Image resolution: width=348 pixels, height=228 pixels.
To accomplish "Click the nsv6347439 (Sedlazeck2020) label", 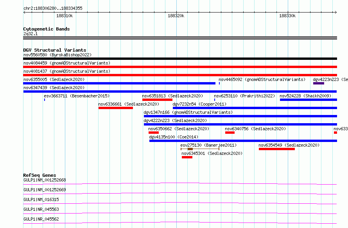I will pos(54,88).
